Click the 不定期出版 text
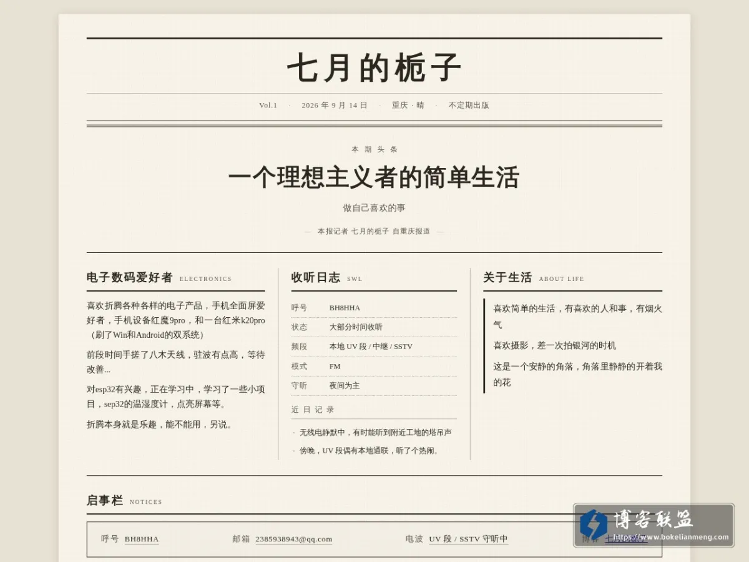The image size is (749, 562). (x=469, y=105)
